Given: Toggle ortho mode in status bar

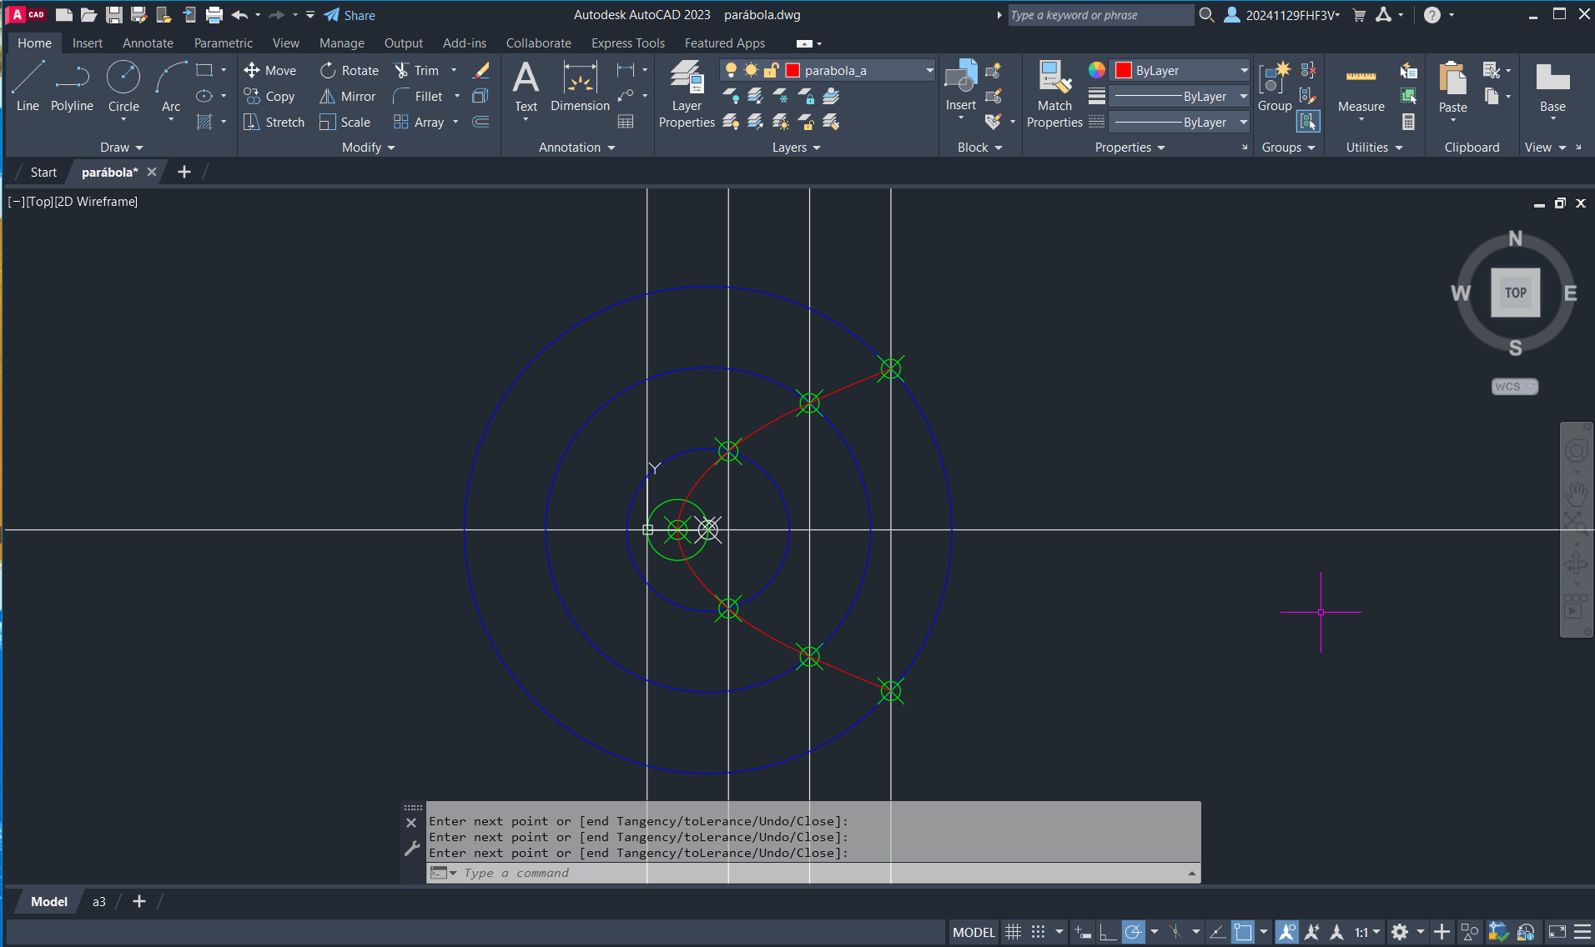Looking at the screenshot, I should point(1108,932).
